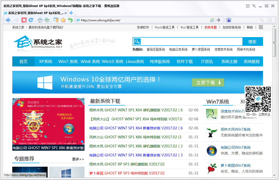Open the 纯净版系统 menu item

coord(160,61)
